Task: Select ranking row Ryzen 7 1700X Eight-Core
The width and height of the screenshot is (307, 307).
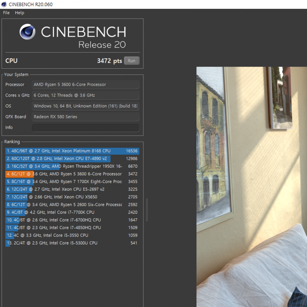Action: coord(72,181)
